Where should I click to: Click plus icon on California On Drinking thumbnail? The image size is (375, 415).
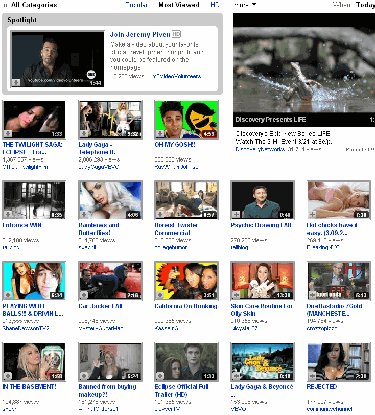[160, 295]
